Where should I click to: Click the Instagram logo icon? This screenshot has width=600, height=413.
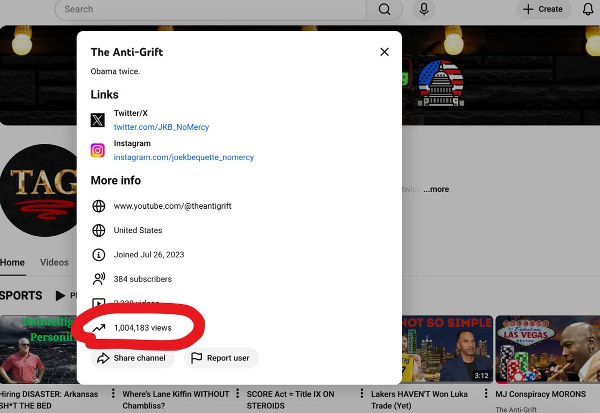point(97,150)
